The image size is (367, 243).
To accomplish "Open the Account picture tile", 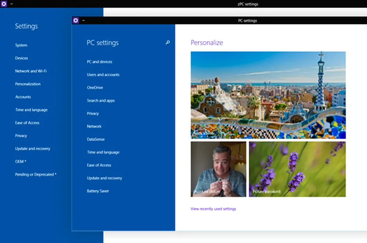I will coord(218,169).
